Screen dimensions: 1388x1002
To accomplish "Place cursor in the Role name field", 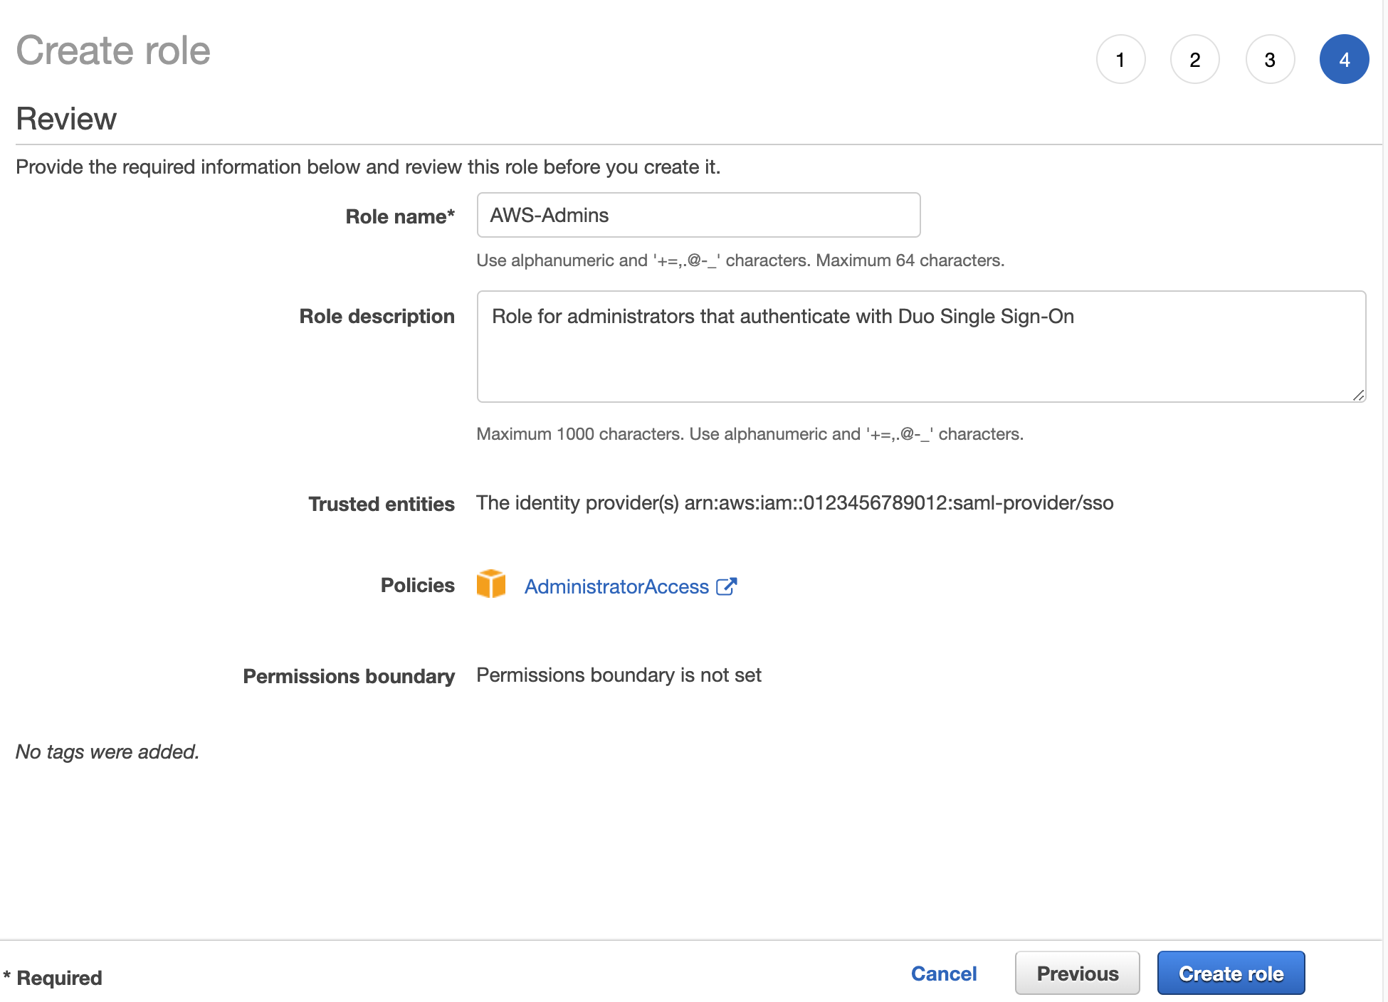I will click(698, 215).
